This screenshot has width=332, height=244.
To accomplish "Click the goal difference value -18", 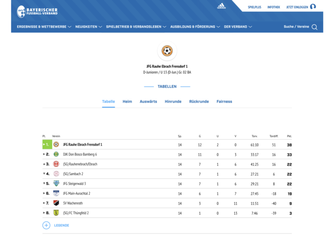I will point(274,193).
